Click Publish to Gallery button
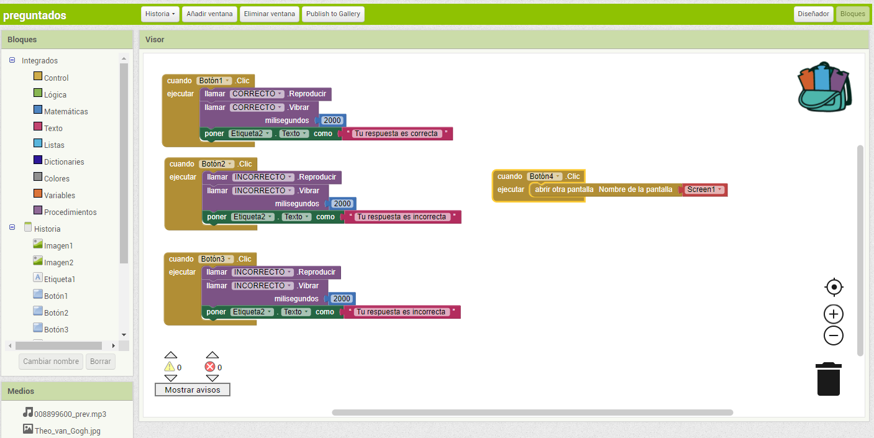This screenshot has width=874, height=438. (333, 14)
